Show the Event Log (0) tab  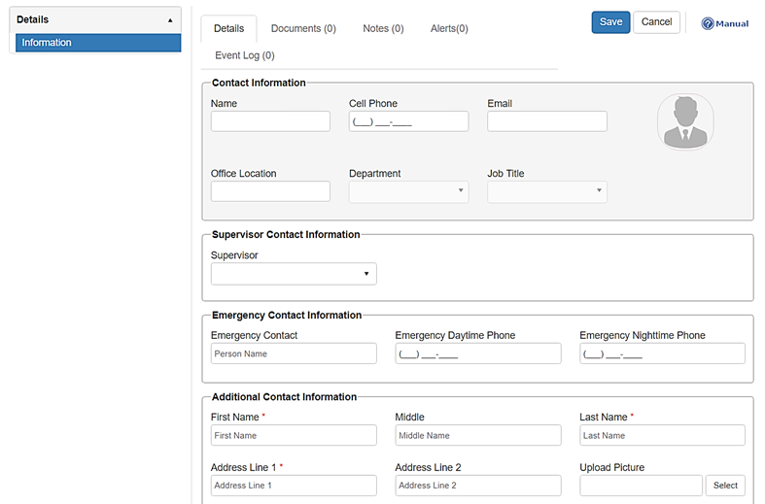pyautogui.click(x=245, y=56)
